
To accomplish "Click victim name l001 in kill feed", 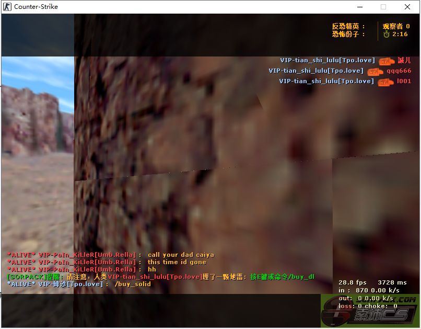I will [x=404, y=81].
